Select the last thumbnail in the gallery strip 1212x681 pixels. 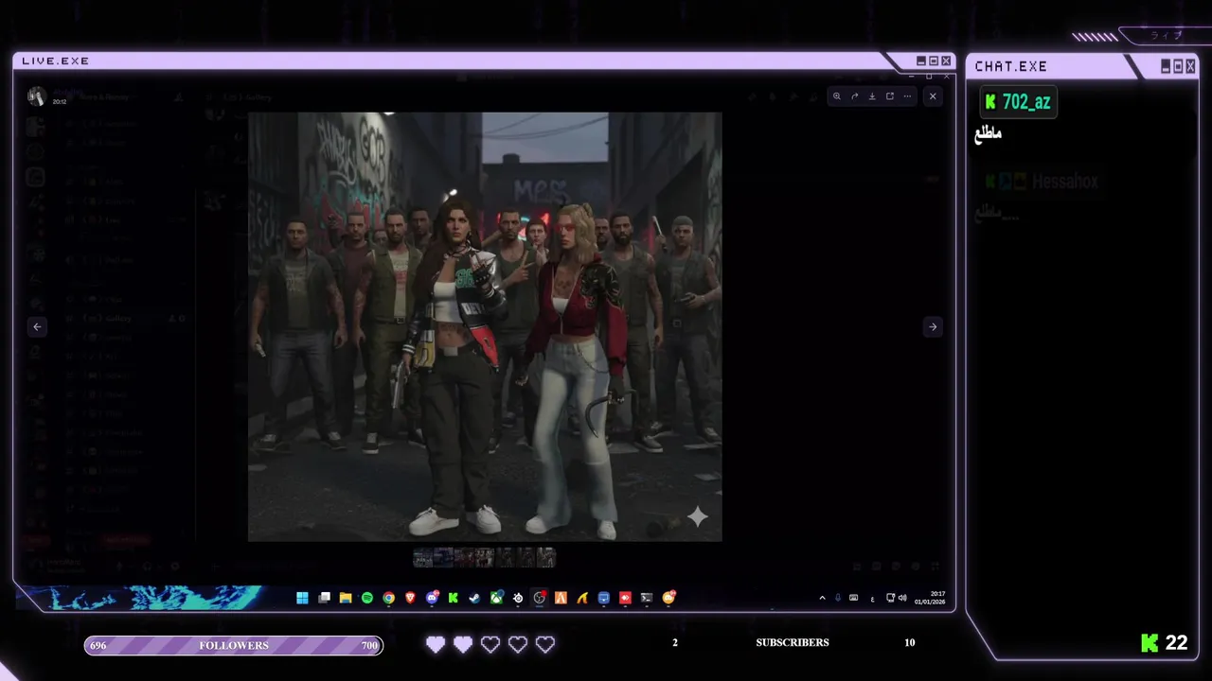point(546,558)
